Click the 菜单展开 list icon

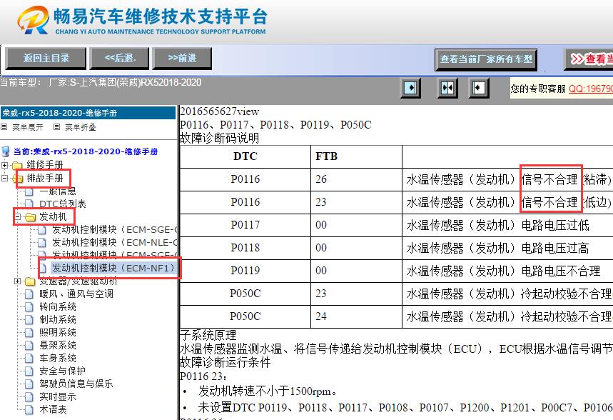point(4,127)
